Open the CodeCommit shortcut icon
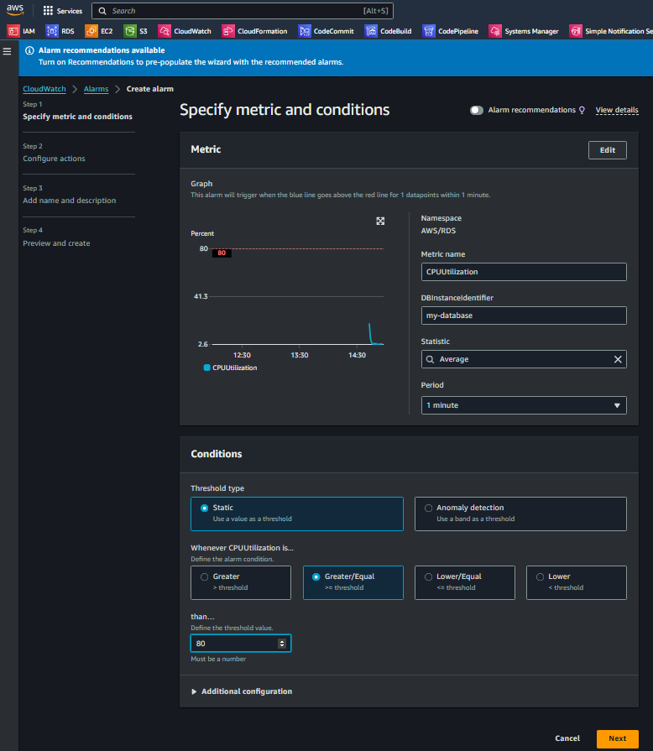 pyautogui.click(x=304, y=31)
